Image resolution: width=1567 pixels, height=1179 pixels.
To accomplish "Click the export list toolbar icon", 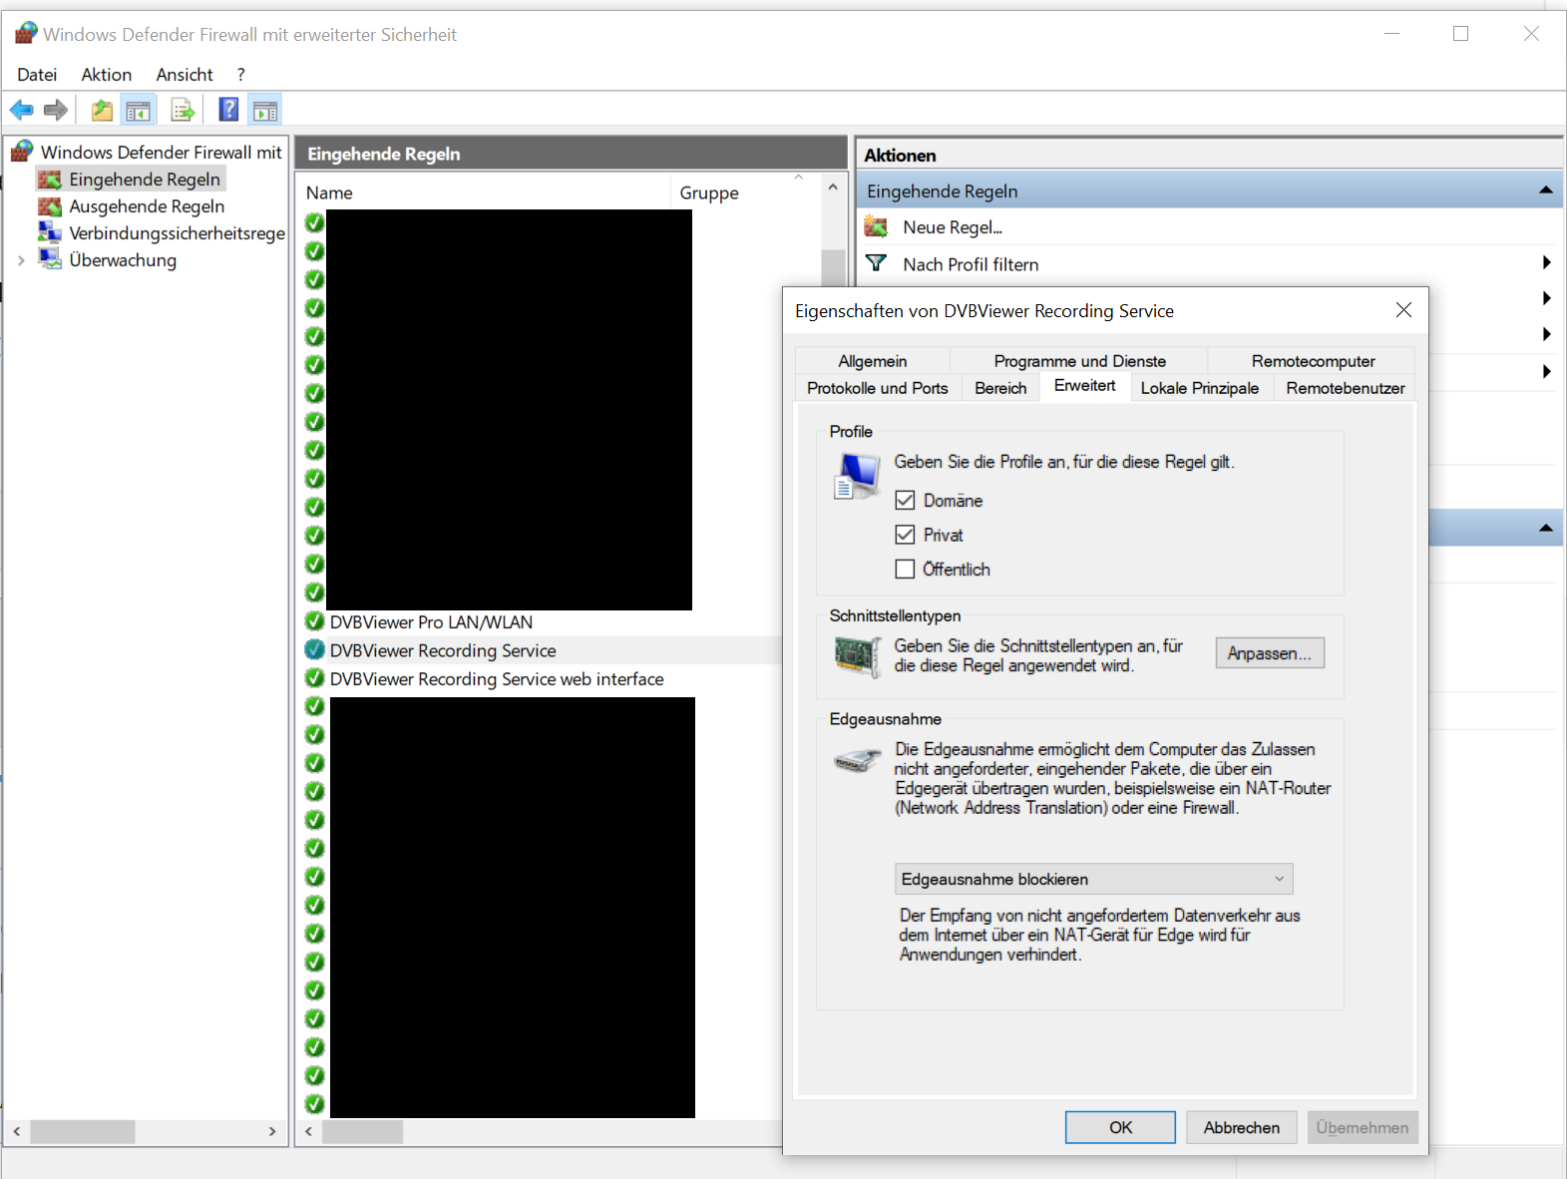I will (x=182, y=110).
